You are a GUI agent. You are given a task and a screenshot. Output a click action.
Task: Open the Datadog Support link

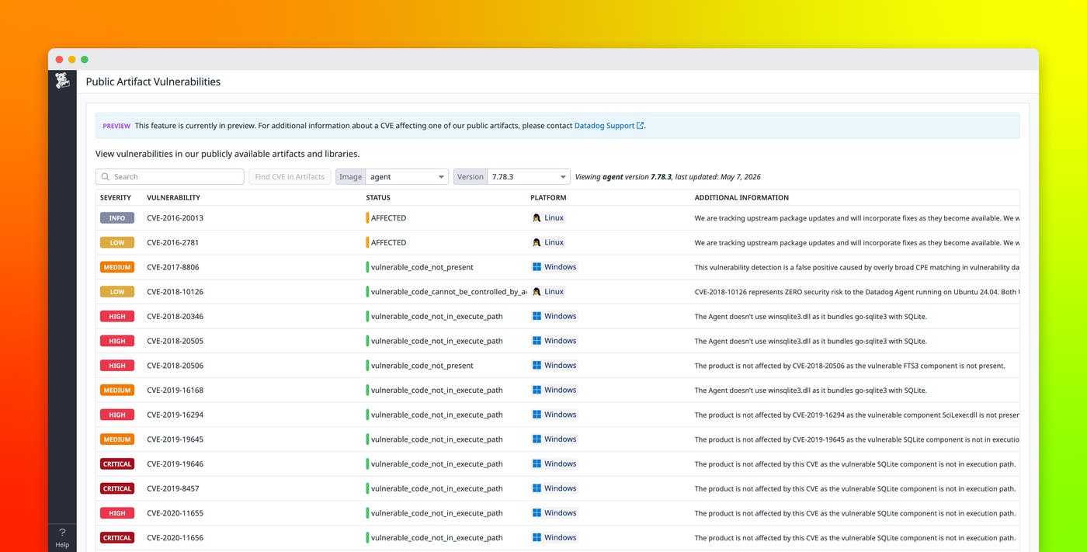click(x=604, y=126)
